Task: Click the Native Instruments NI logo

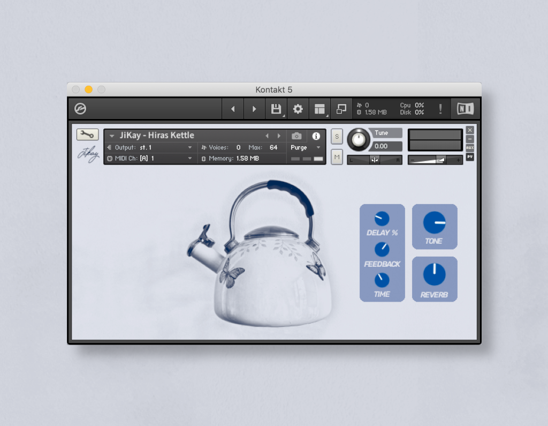Action: 465,109
